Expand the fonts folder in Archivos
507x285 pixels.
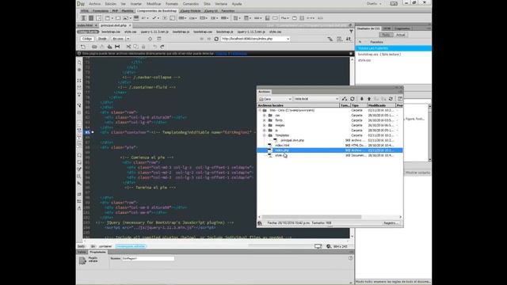pyautogui.click(x=264, y=120)
